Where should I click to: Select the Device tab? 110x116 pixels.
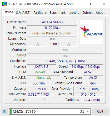(8, 12)
